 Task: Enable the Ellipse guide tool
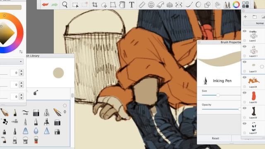pos(151,5)
